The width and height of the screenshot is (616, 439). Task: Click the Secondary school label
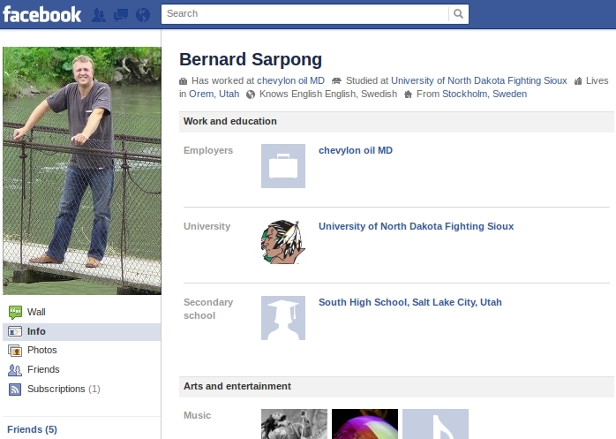pos(208,309)
